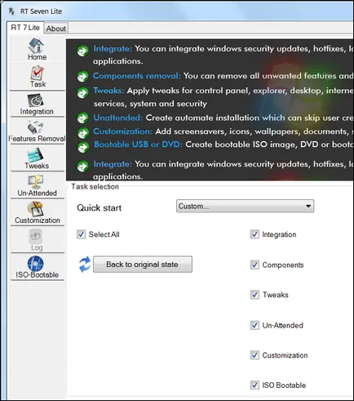The width and height of the screenshot is (354, 401).
Task: Uncheck the Un-Attended task checkbox
Action: [254, 325]
